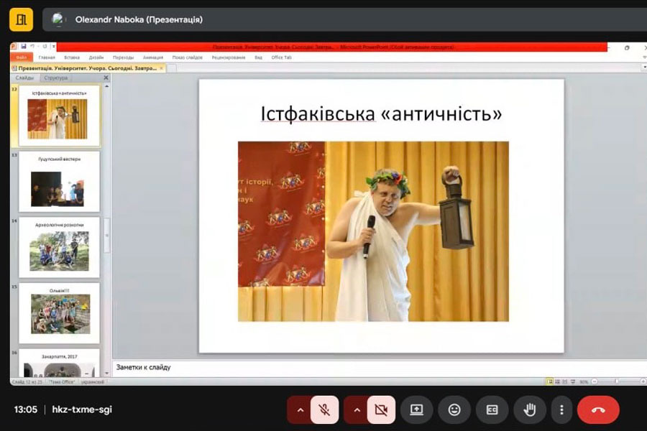Toggle closed captions on
The width and height of the screenshot is (647, 431).
[492, 409]
